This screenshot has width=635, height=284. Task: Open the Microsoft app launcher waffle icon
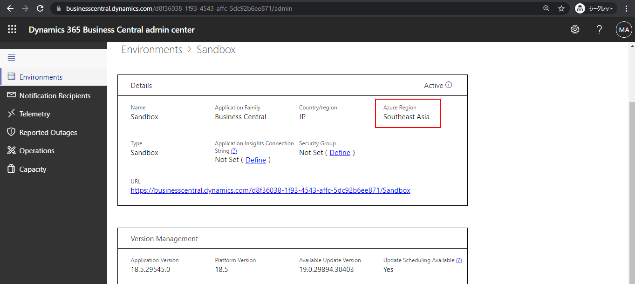coord(12,29)
